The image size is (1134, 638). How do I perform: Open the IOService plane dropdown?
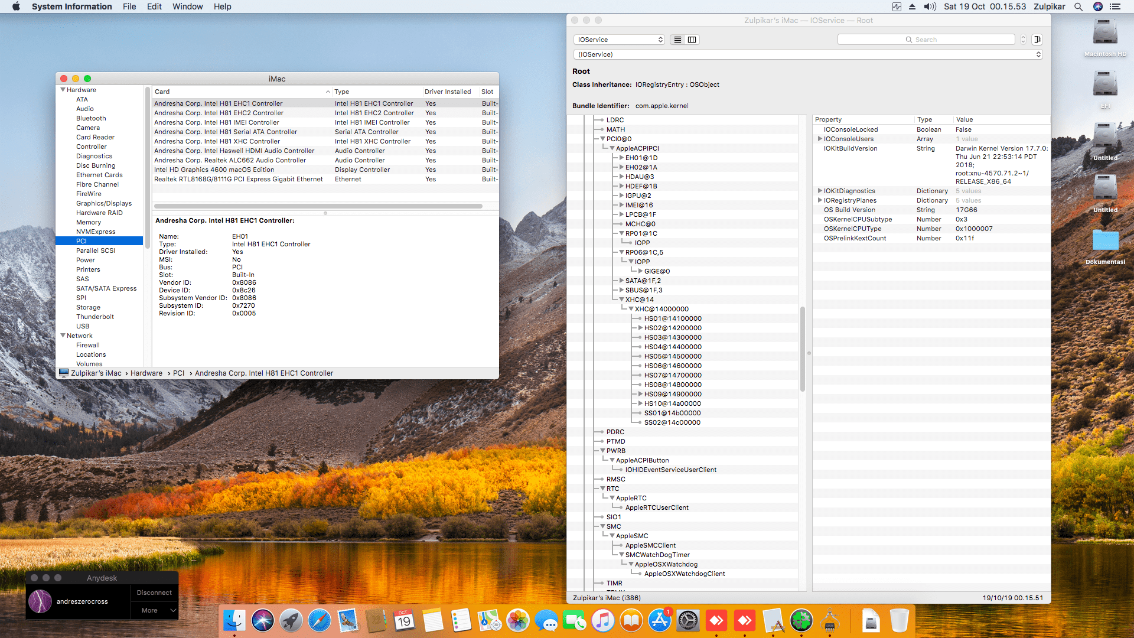(x=619, y=40)
